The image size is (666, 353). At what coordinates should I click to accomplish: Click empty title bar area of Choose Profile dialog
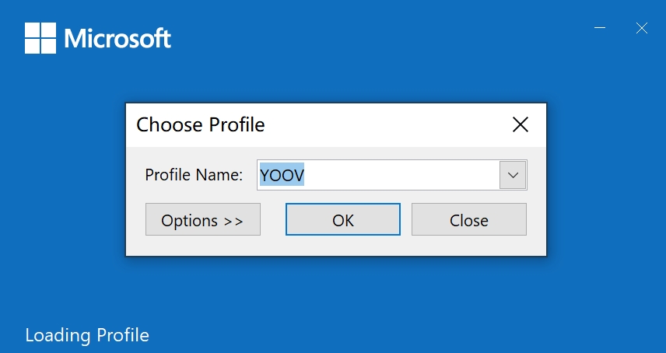tap(389, 124)
